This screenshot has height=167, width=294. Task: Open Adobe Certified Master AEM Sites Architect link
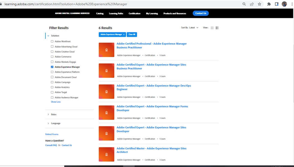(152, 150)
